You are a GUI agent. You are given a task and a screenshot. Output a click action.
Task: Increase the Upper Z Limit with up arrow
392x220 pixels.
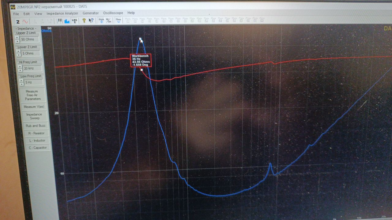click(17, 38)
